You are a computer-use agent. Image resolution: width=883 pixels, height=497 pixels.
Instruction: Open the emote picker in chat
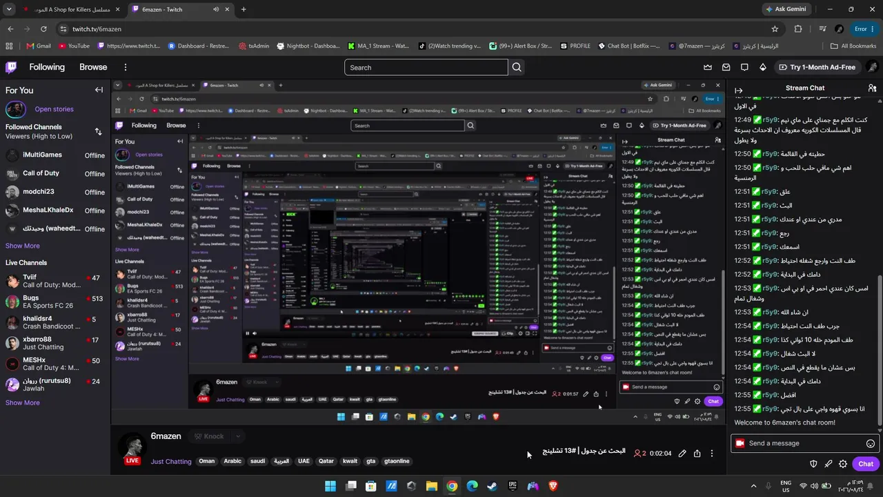point(871,443)
